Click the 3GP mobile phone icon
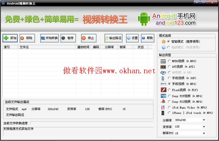The width and height of the screenshot is (219, 141). (163, 78)
